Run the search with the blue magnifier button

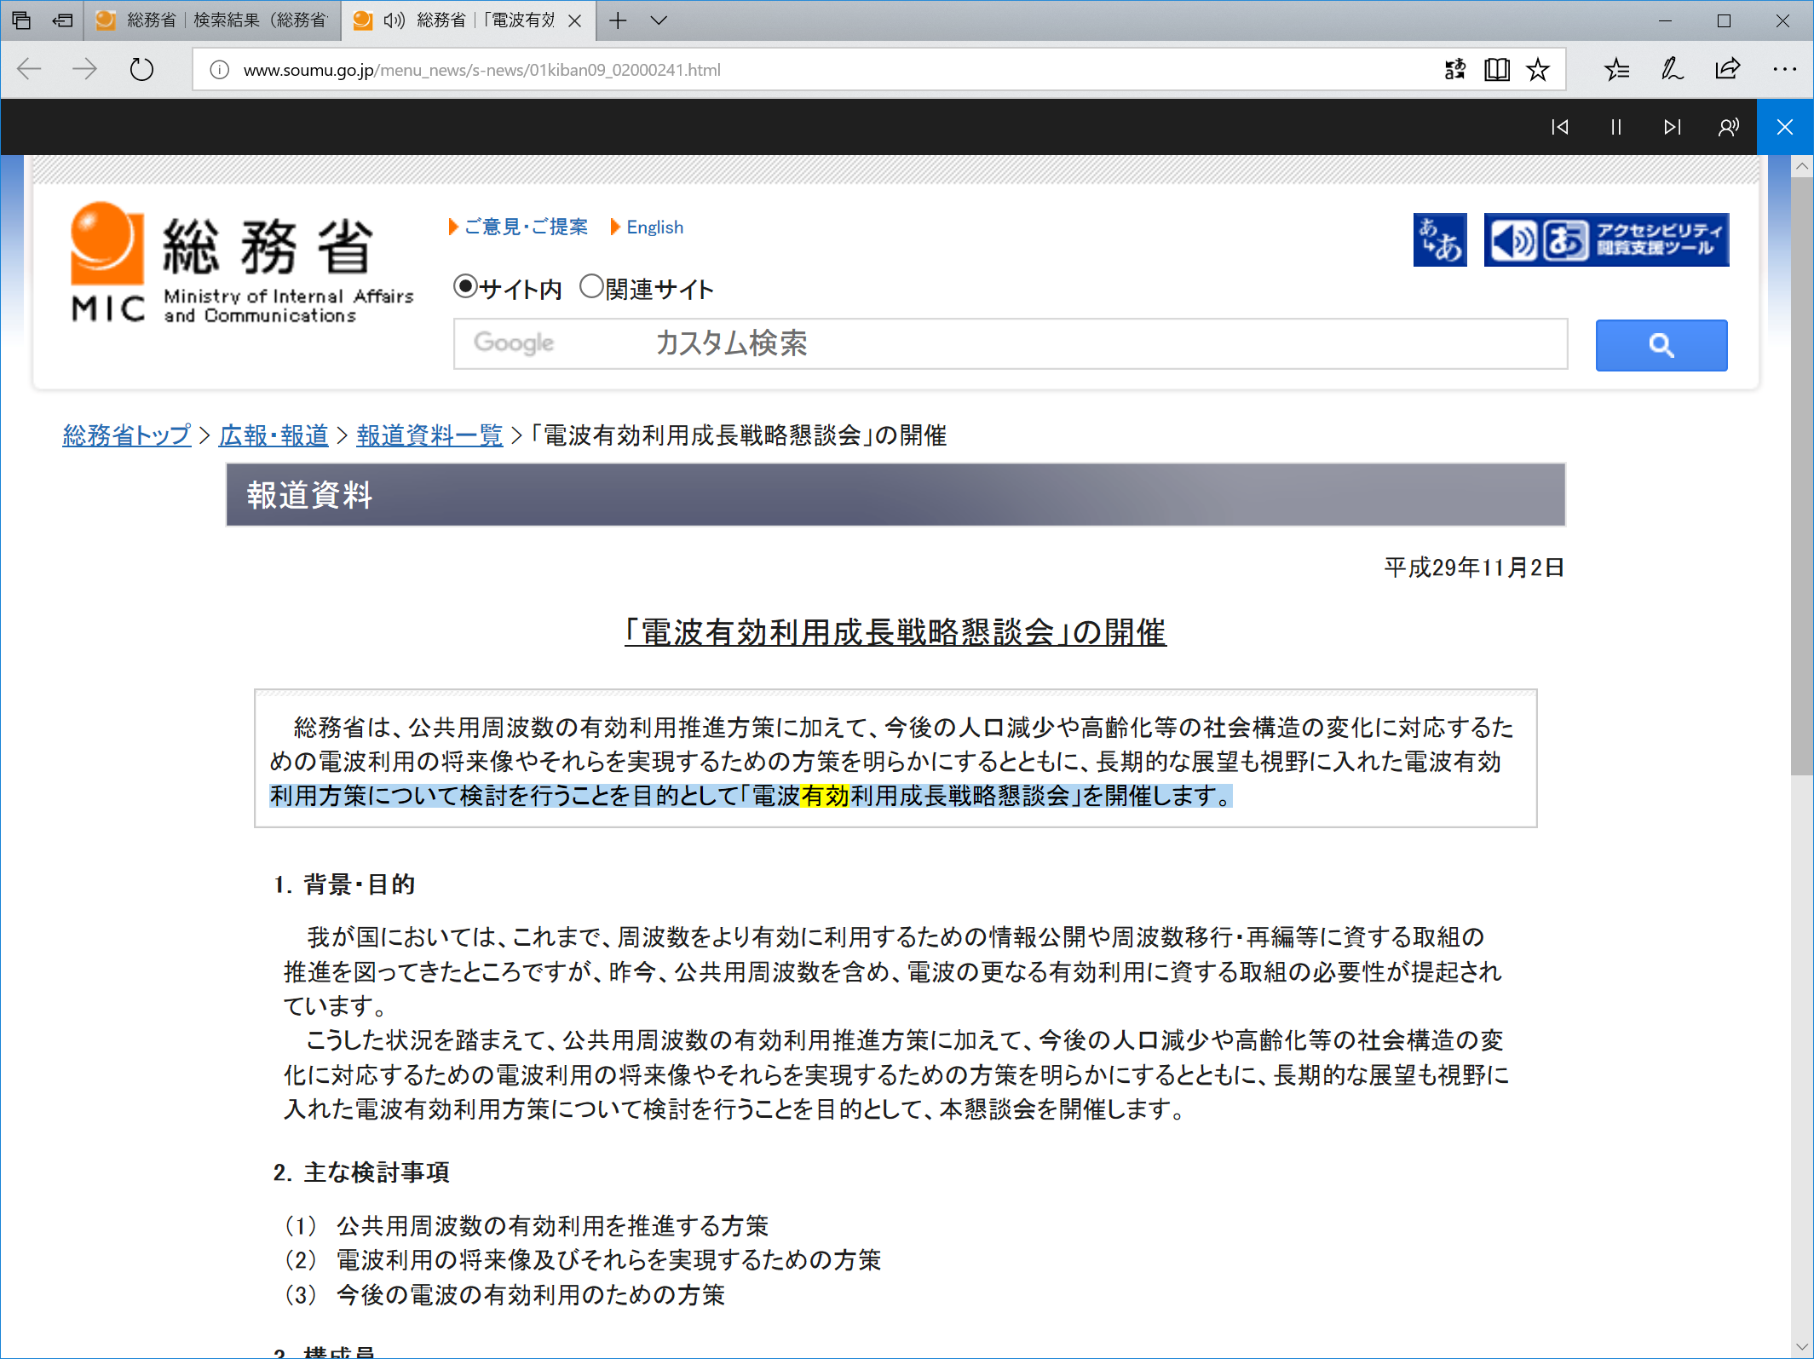[1661, 345]
